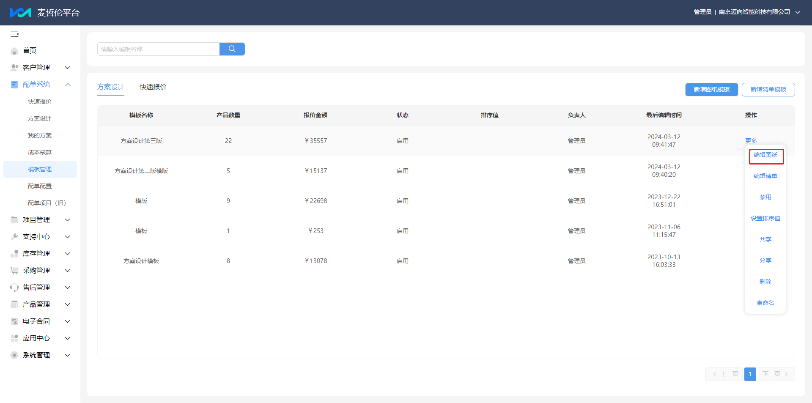
Task: Open 配单配置 in the sidebar
Action: pos(40,186)
